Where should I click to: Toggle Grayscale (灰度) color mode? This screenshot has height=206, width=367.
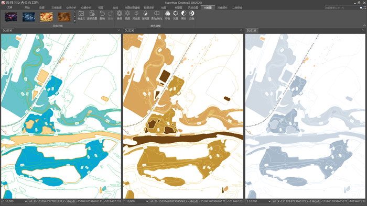point(176,15)
